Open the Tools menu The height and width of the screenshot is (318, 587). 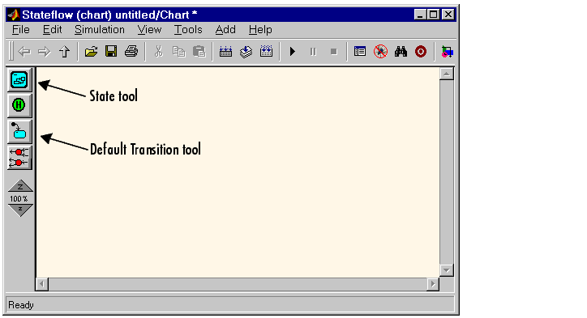(188, 29)
